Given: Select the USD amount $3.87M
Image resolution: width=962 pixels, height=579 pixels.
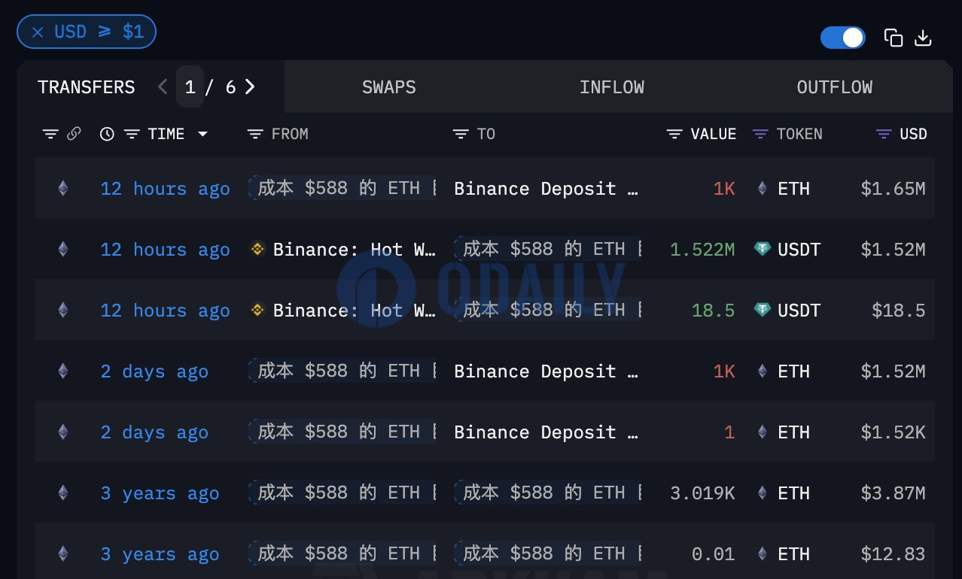Looking at the screenshot, I should click(x=893, y=493).
